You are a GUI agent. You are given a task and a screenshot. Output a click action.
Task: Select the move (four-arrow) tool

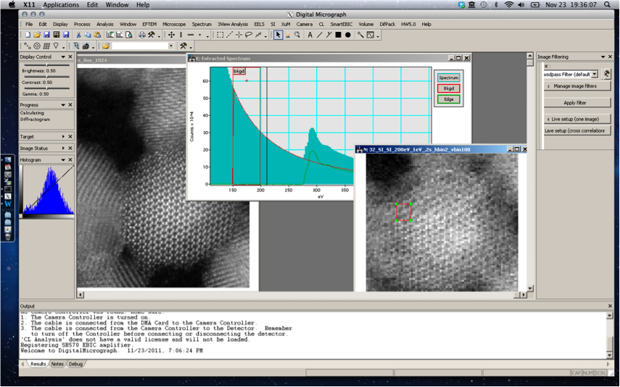pos(171,36)
